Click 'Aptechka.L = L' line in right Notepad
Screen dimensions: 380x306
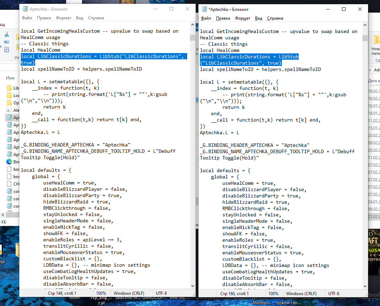click(220, 132)
